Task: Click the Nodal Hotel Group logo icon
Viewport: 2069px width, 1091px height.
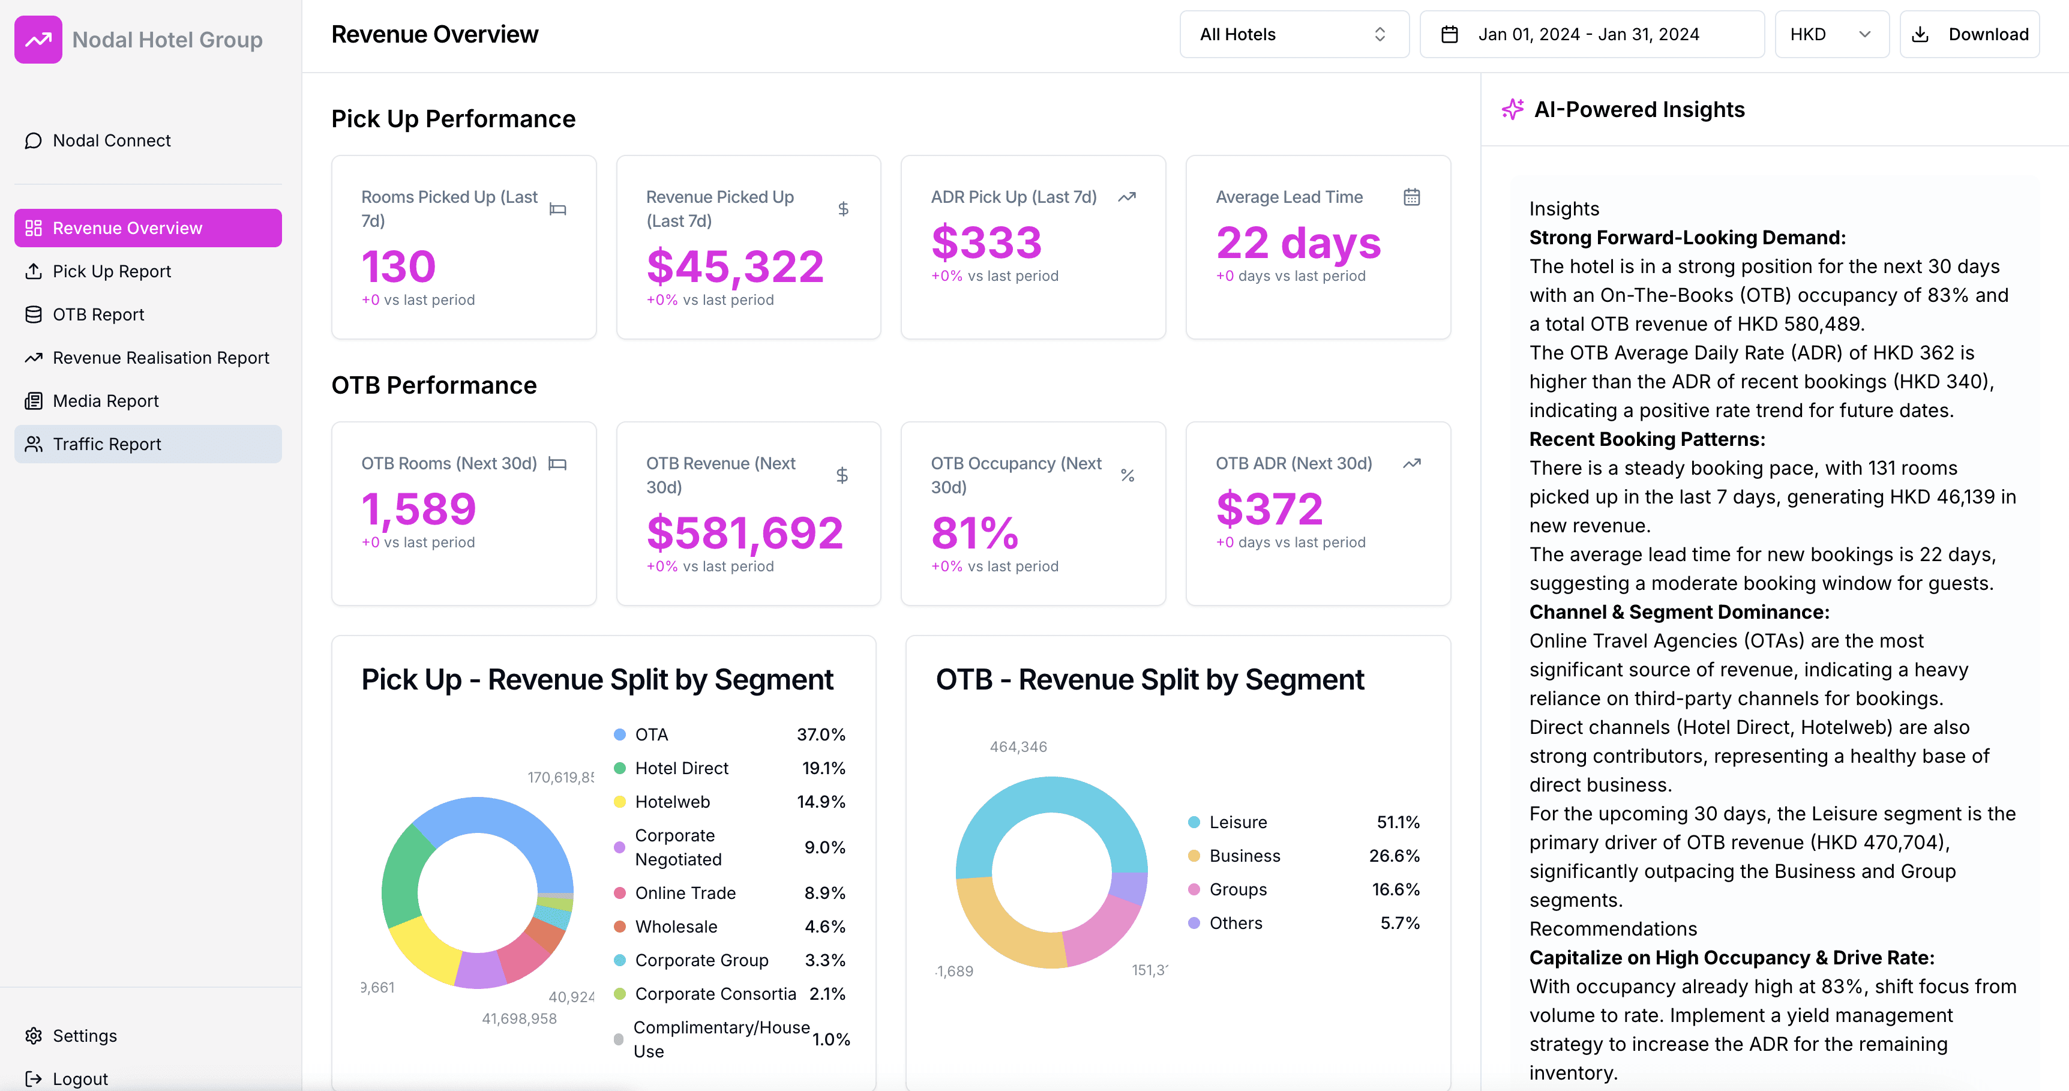Action: [38, 38]
